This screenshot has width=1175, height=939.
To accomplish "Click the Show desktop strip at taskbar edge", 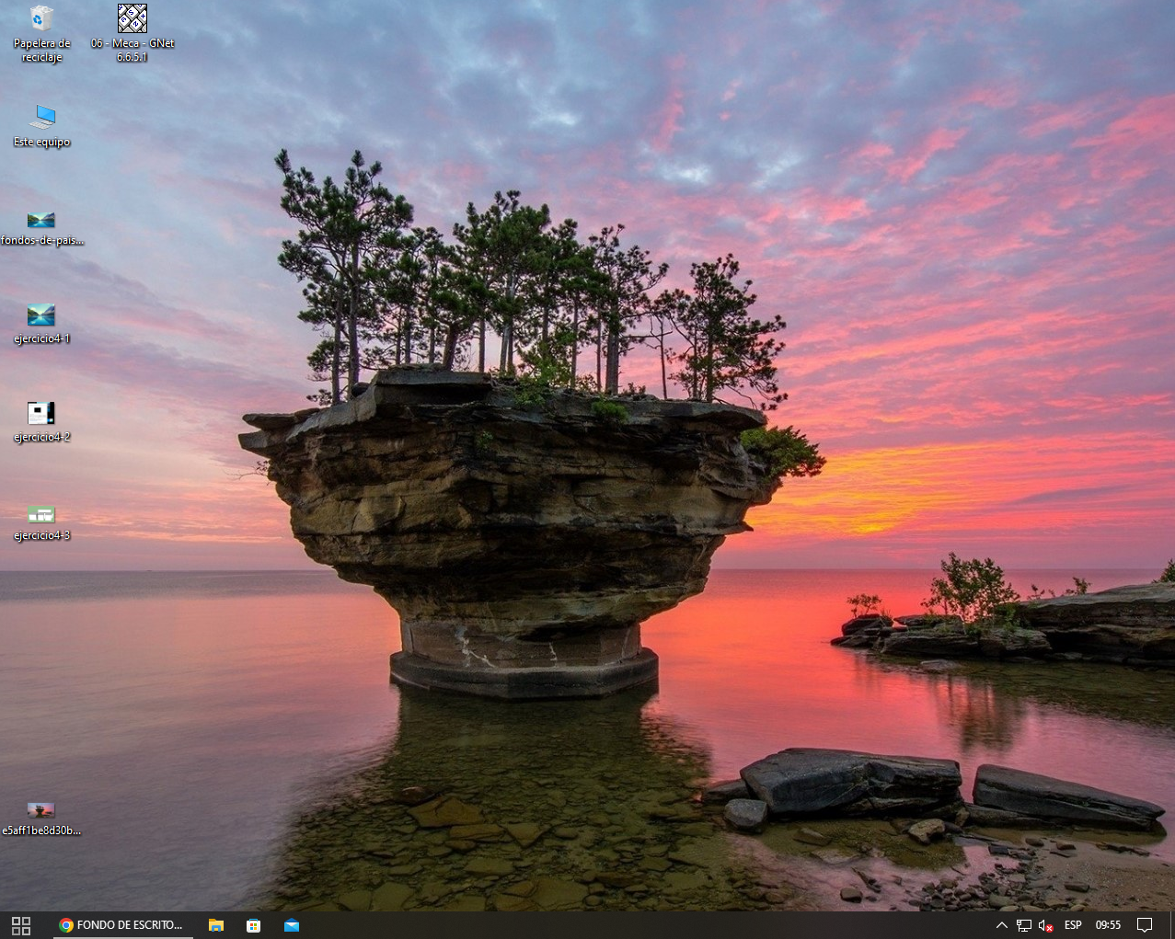I will (1171, 925).
